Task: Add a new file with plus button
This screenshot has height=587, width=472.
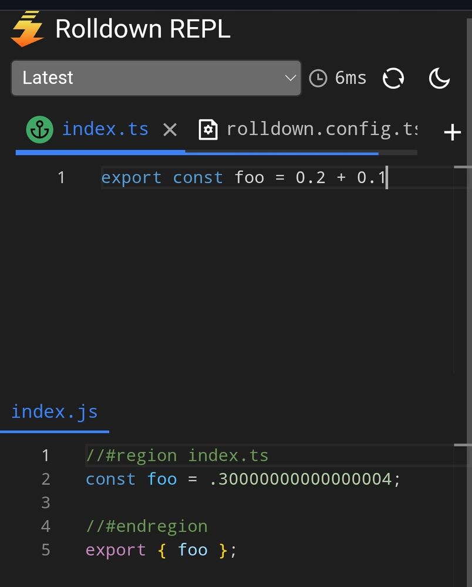Action: tap(452, 133)
